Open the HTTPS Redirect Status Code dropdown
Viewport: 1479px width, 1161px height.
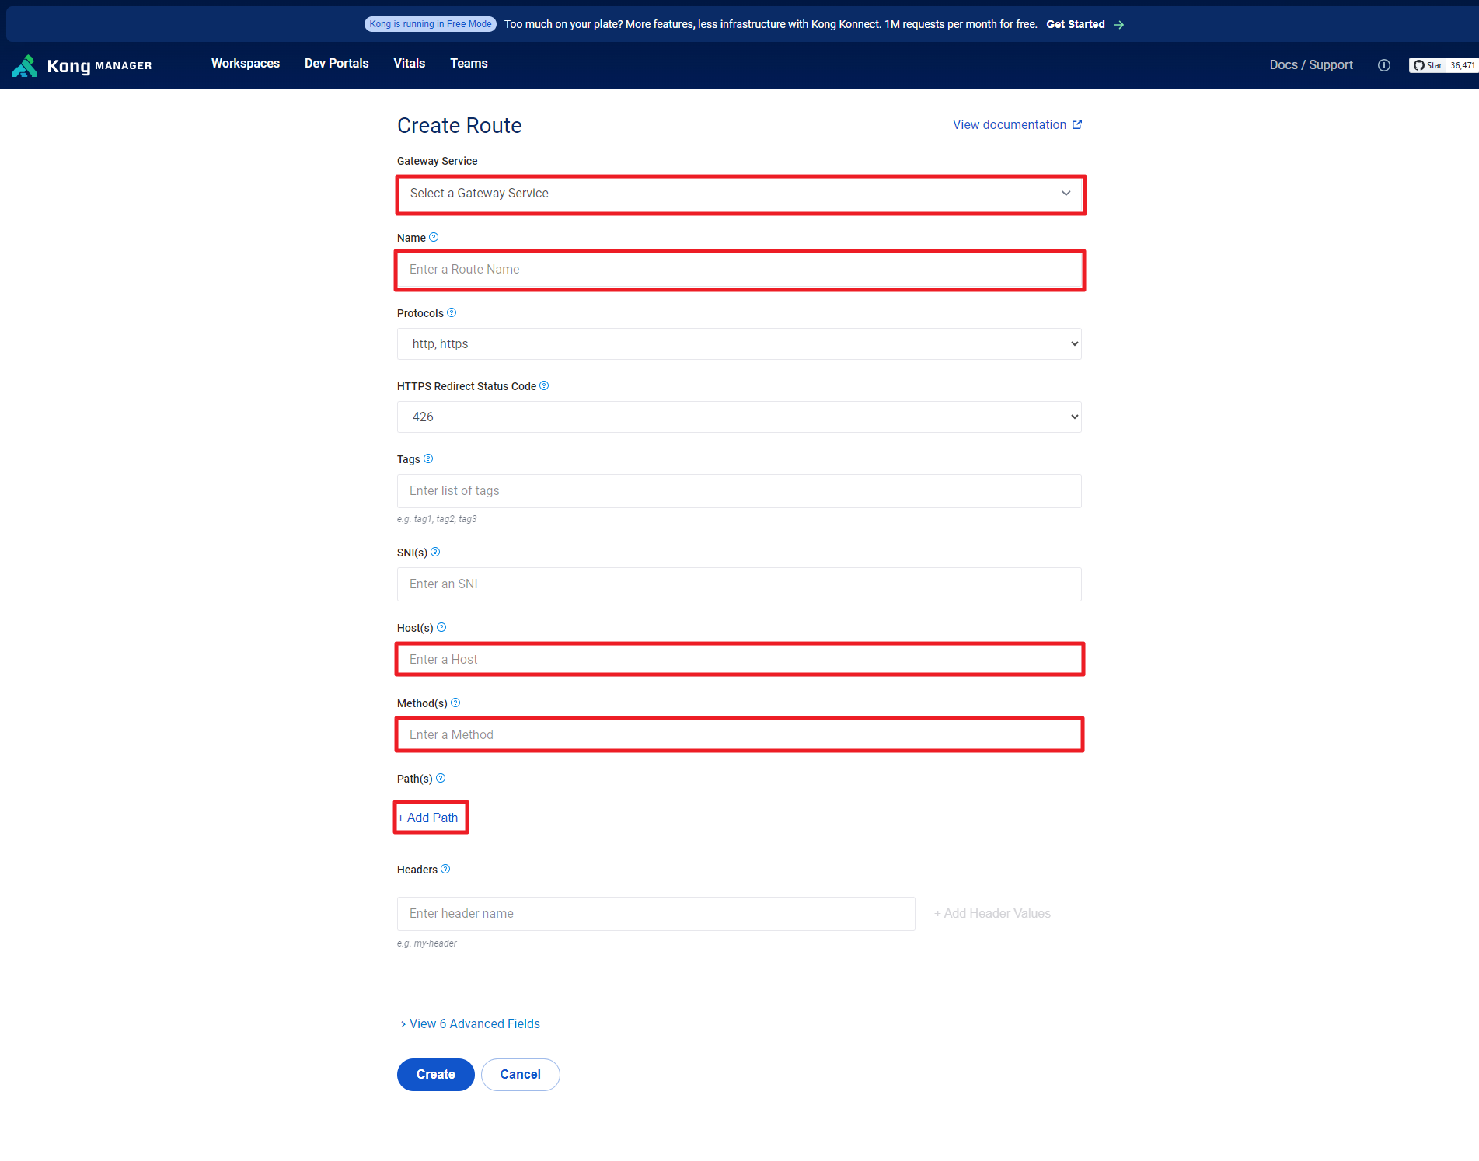(x=739, y=417)
